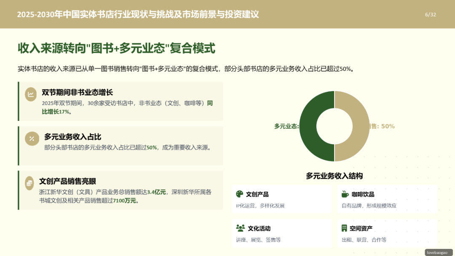Select the 空间资产 info card
Image resolution: width=455 pixels, height=256 pixels.
click(x=387, y=232)
